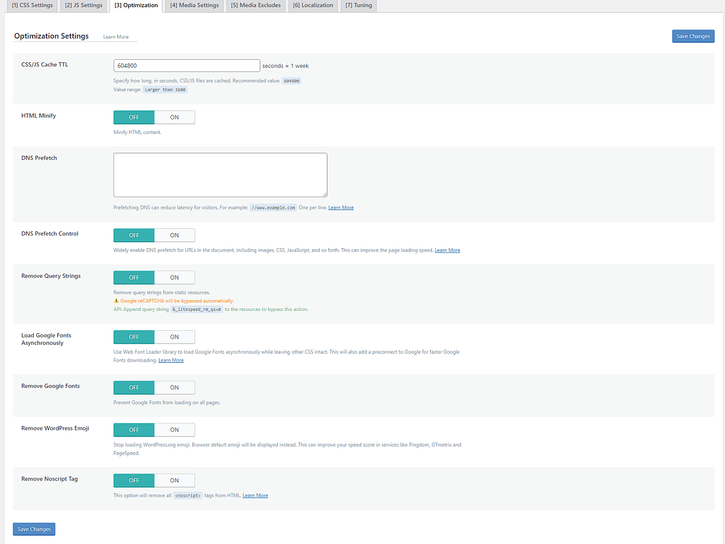The image size is (725, 544).
Task: Switch Remove Query Strings to ON
Action: 175,277
